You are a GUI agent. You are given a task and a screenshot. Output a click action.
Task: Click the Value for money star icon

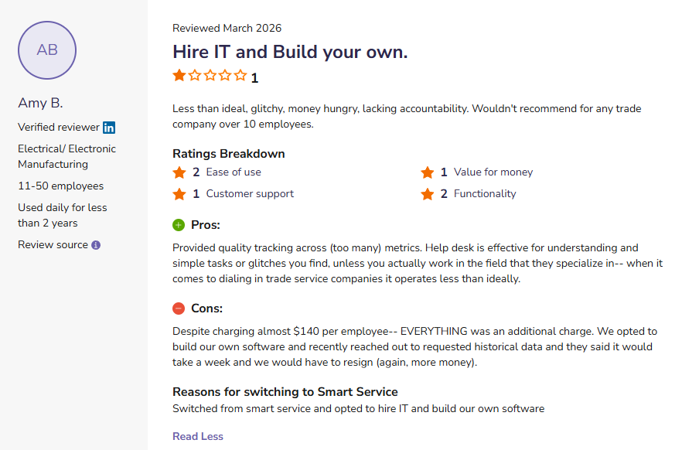click(x=428, y=172)
